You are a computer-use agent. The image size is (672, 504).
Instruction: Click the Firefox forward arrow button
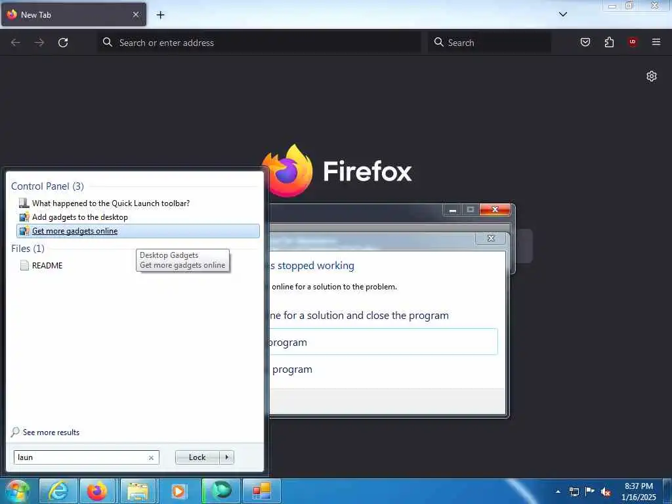[x=39, y=43]
